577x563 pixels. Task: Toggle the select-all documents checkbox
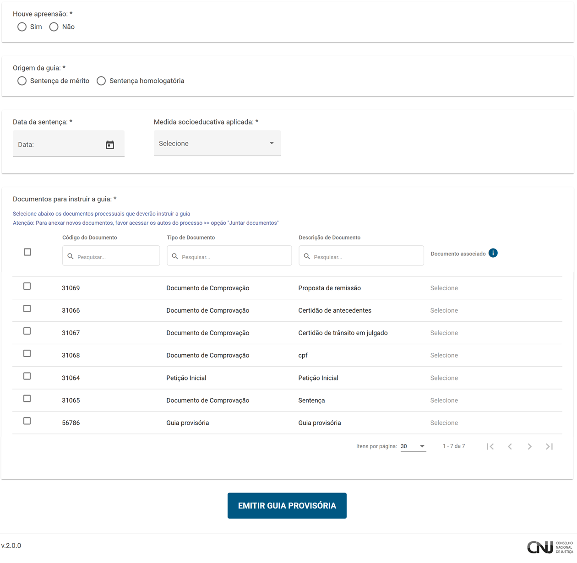click(x=27, y=252)
